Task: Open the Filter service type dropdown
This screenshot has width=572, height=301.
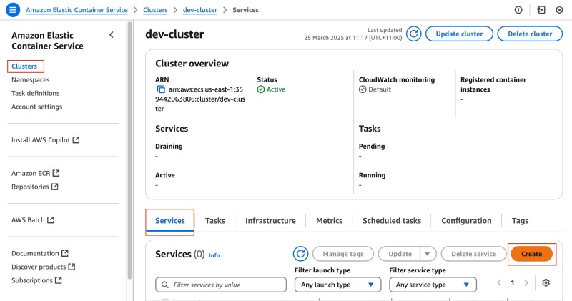Action: coord(433,285)
